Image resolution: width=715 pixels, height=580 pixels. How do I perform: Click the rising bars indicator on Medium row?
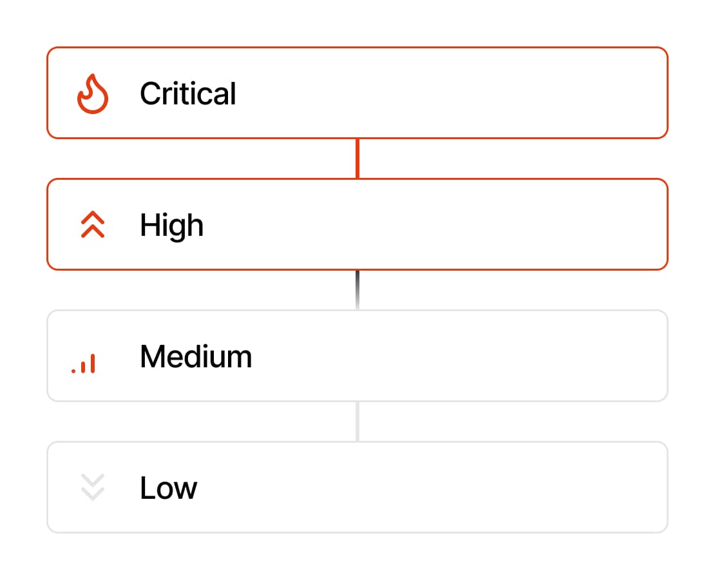pos(84,361)
